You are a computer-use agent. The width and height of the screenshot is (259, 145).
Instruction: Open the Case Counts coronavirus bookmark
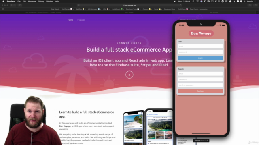[x=199, y=9]
